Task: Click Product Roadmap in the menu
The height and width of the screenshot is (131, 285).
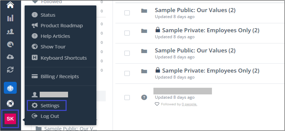Action: point(61,26)
